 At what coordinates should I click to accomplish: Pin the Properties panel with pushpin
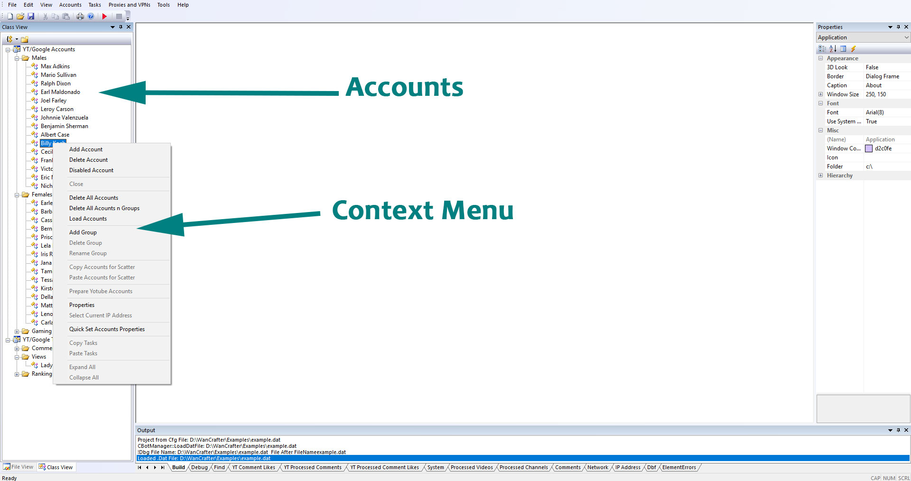(898, 27)
